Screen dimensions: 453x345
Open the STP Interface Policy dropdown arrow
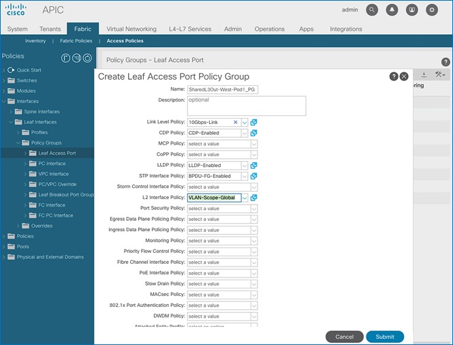tap(245, 176)
